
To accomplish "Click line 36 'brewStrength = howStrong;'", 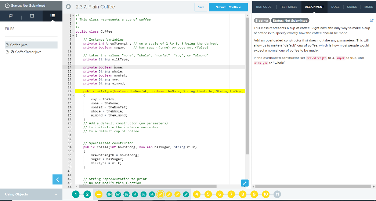I will tap(115, 155).
